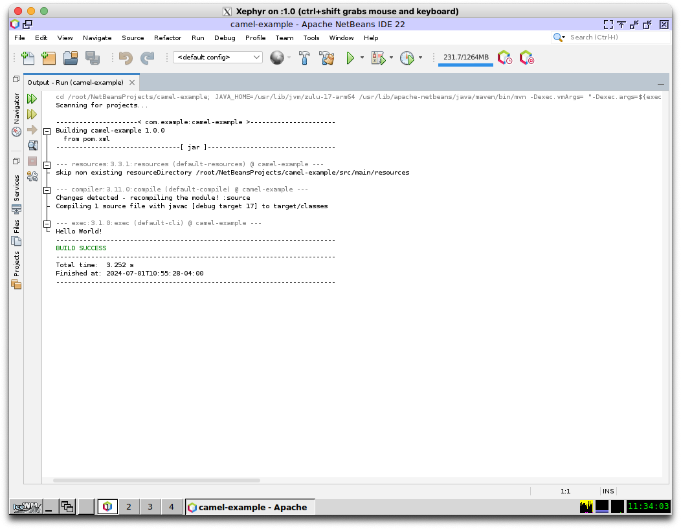Open the Services side panel
This screenshot has height=529, width=681.
[16, 195]
